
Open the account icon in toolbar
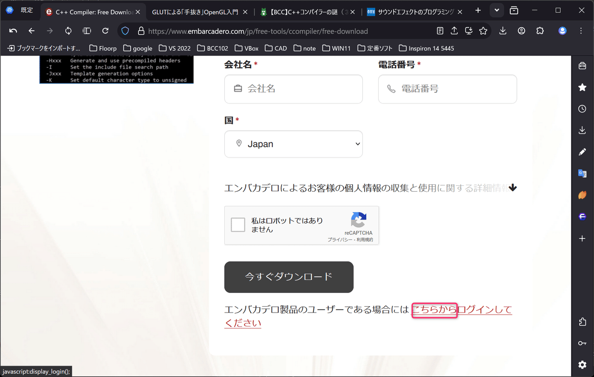[x=521, y=31]
